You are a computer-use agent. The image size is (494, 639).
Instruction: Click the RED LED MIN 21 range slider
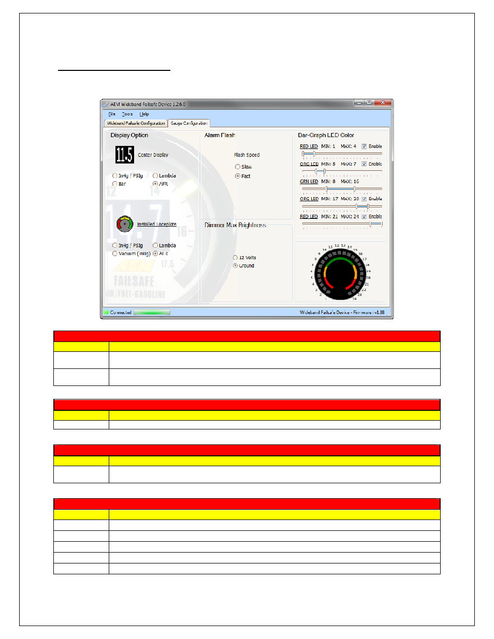(x=342, y=224)
